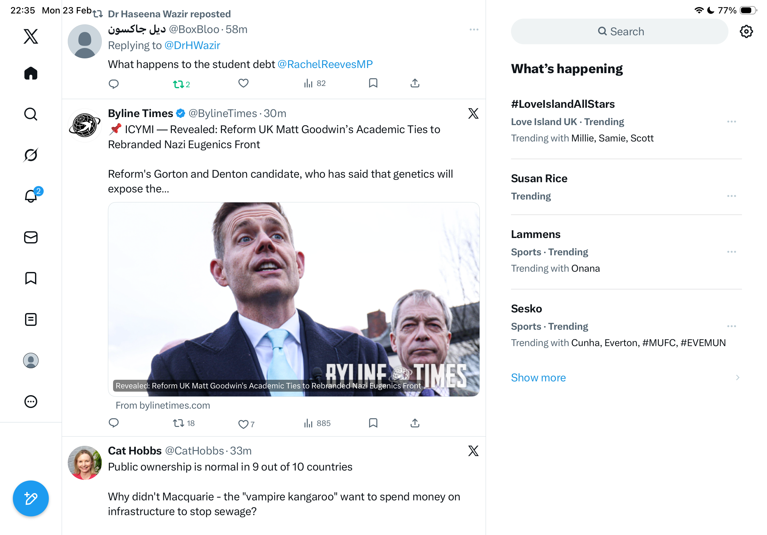Click the blue compose post button
Viewport: 767px width, 535px height.
(x=31, y=498)
